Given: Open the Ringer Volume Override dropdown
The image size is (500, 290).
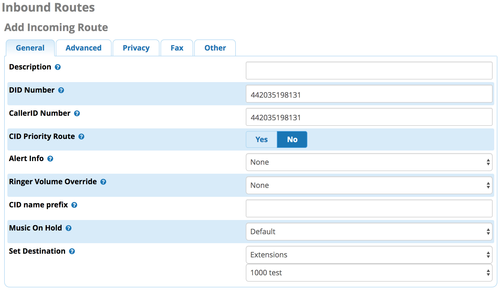Looking at the screenshot, I should tap(368, 185).
